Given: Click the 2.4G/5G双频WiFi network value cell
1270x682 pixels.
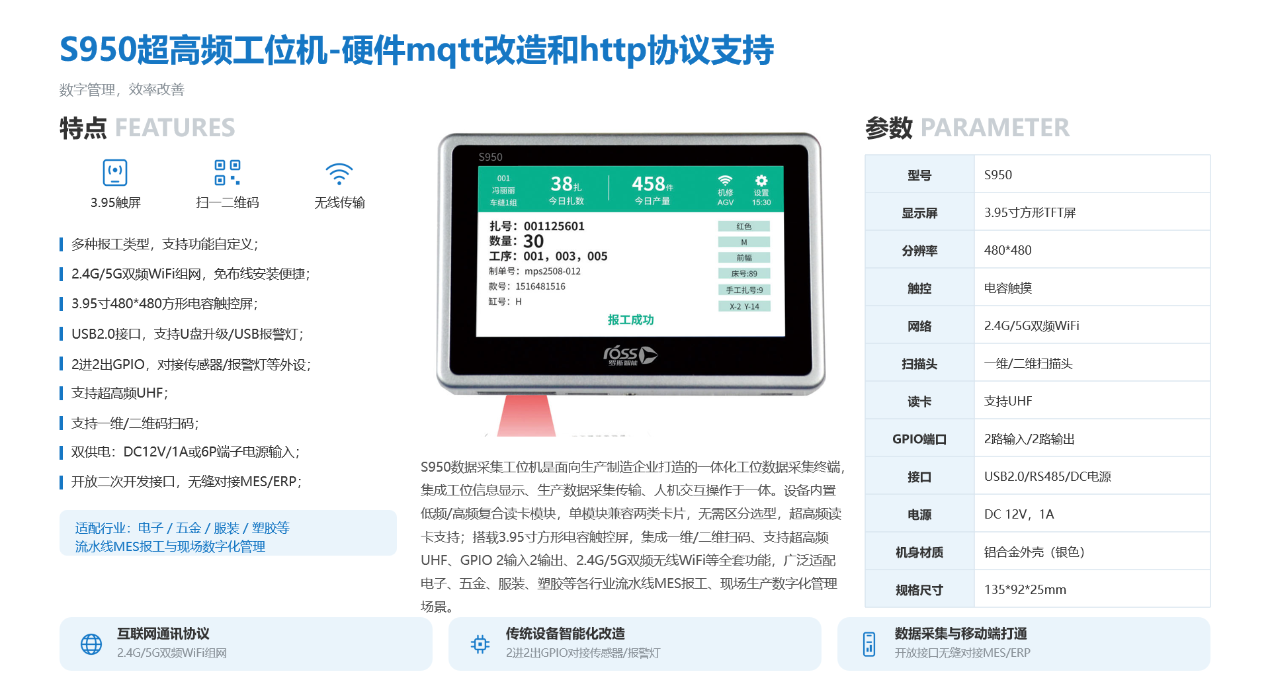Looking at the screenshot, I should [x=1092, y=325].
